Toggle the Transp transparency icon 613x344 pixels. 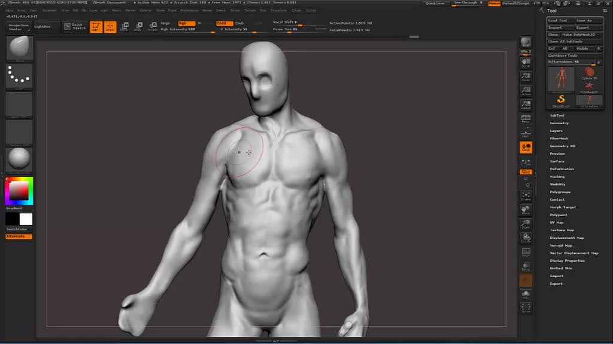pyautogui.click(x=526, y=267)
